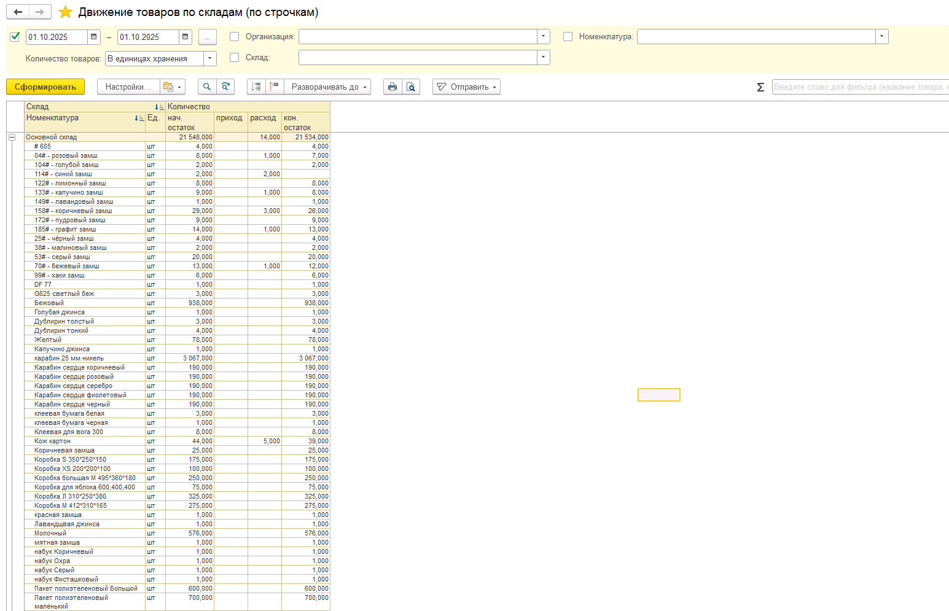Click the favorites star icon

point(65,12)
